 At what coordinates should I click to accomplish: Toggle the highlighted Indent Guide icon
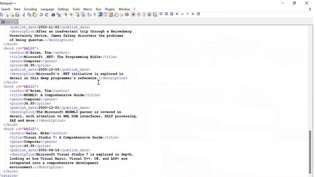pyautogui.click(x=100, y=15)
